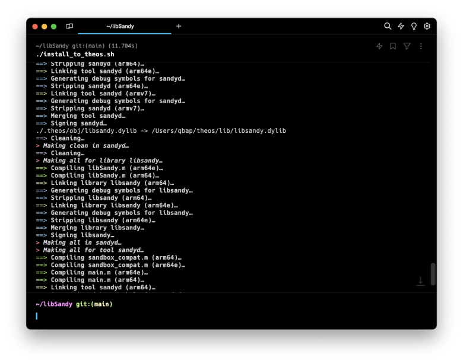The height and width of the screenshot is (364, 463).
Task: Open the settings gear icon
Action: point(427,26)
